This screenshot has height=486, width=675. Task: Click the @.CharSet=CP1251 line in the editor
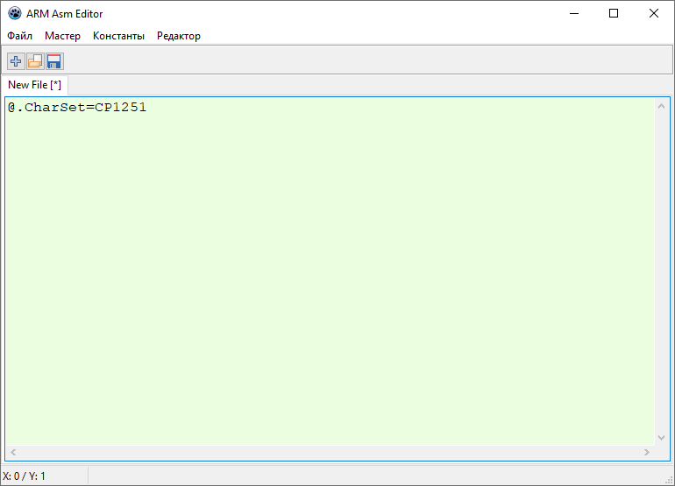(x=77, y=107)
